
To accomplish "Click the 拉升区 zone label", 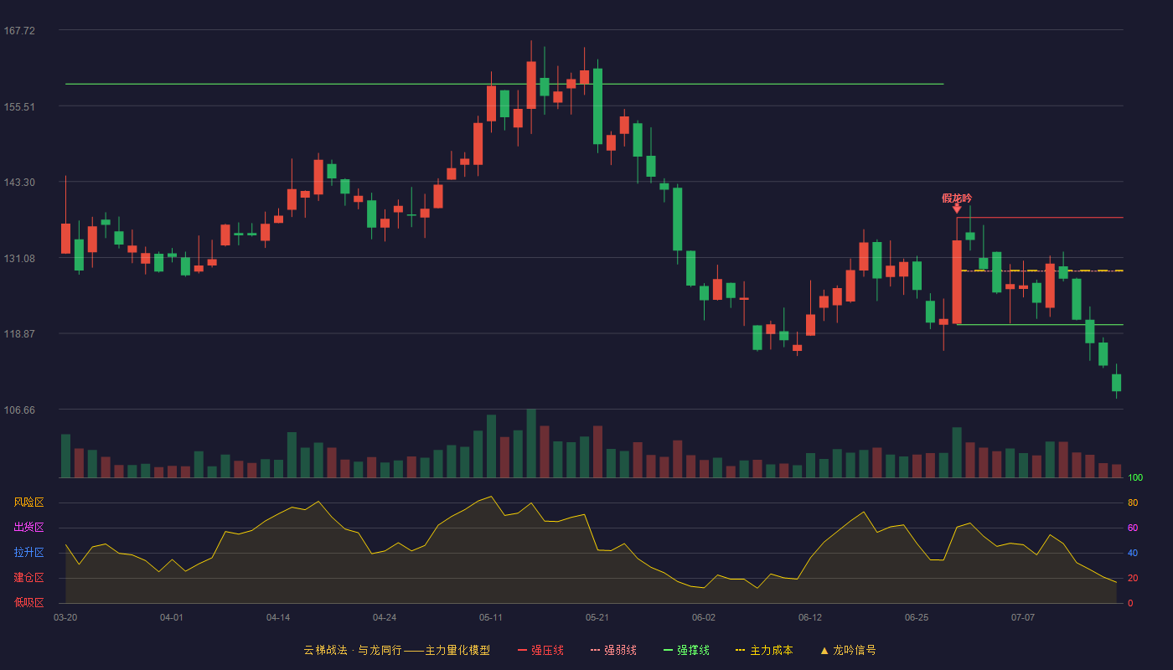I will pyautogui.click(x=28, y=553).
